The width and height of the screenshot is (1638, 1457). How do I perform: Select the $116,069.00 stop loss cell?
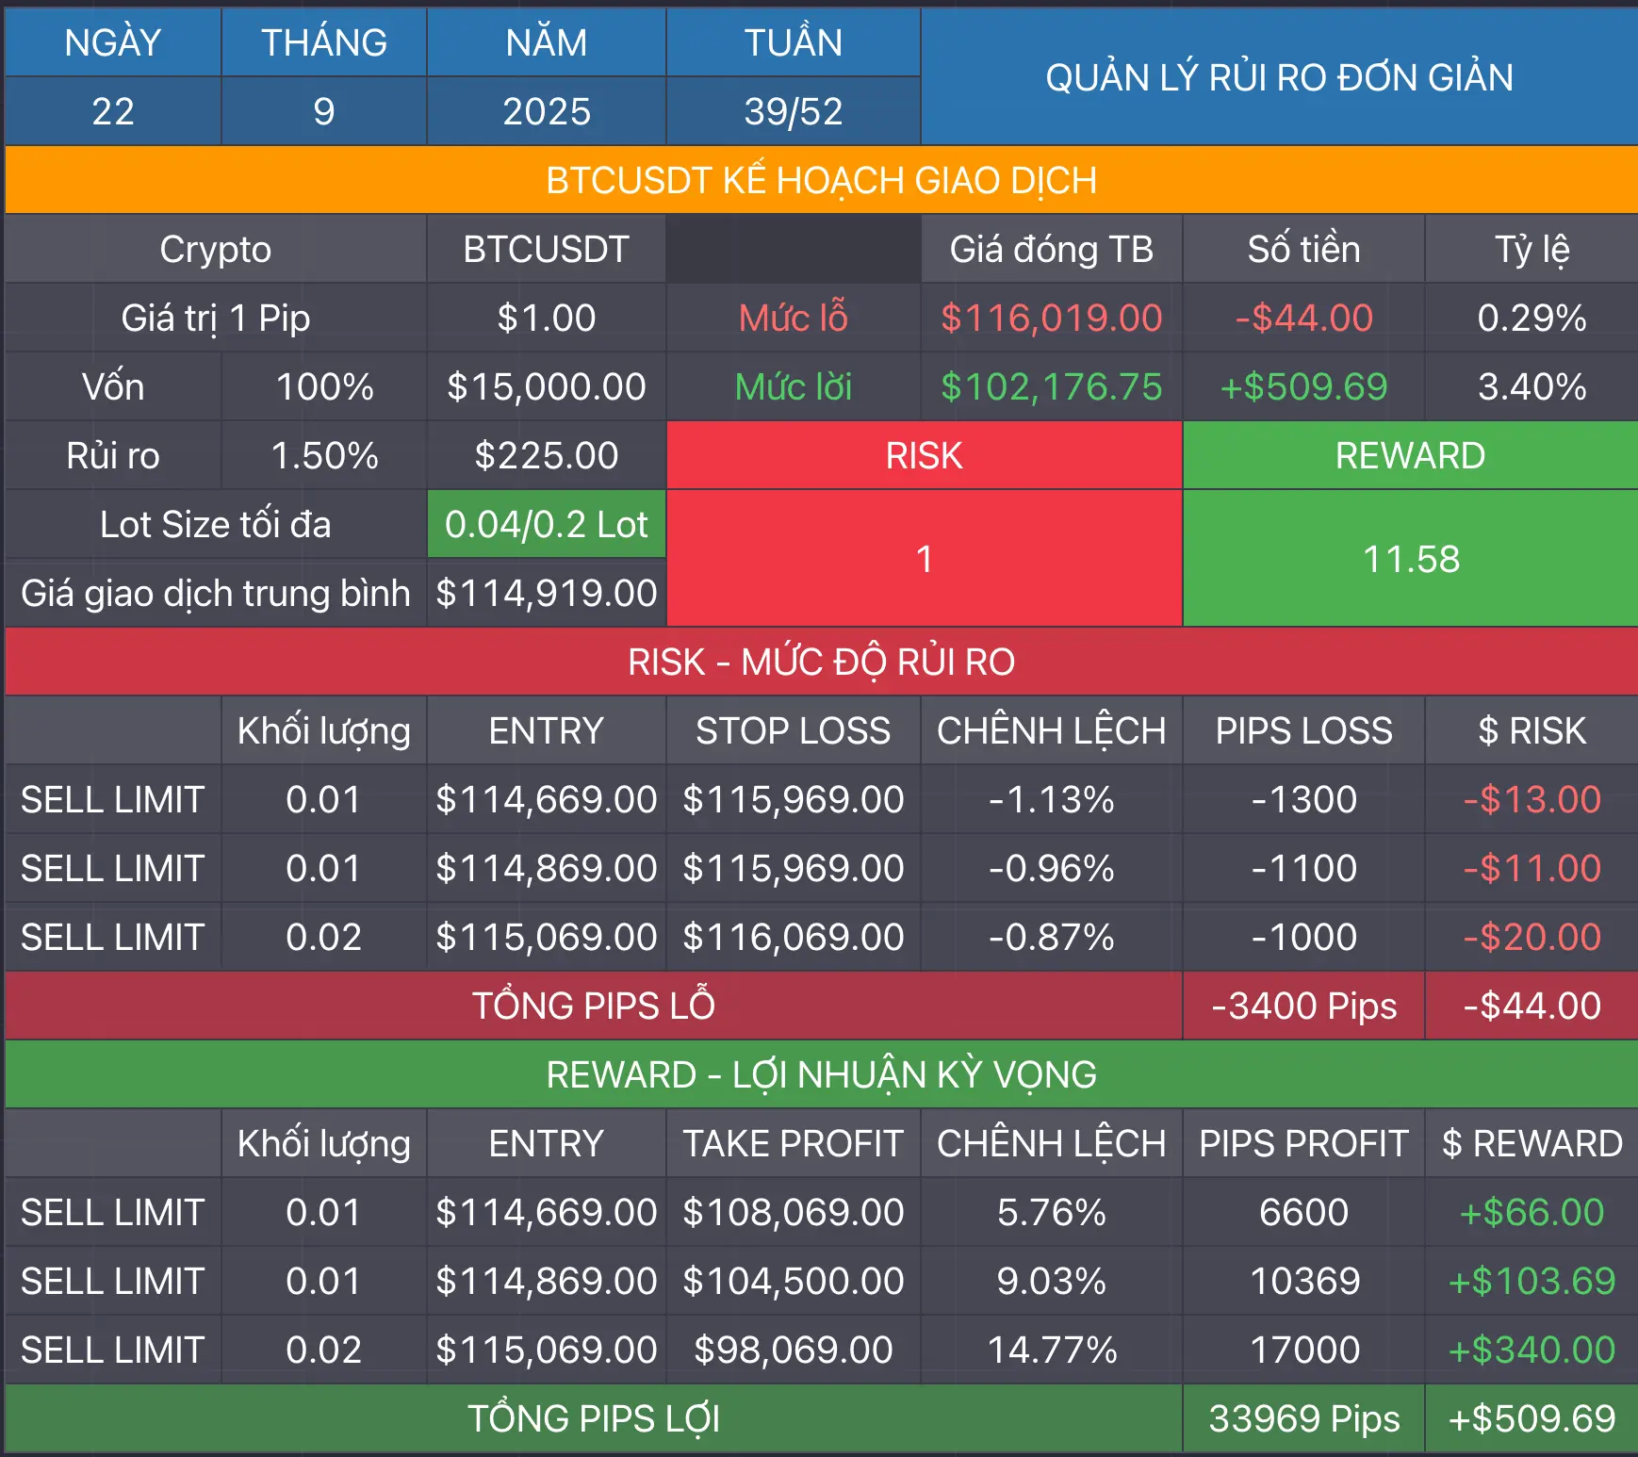[x=793, y=938]
